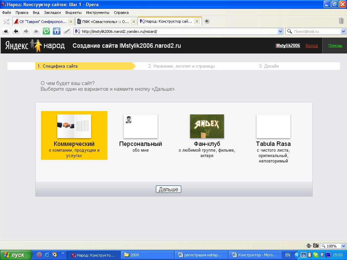
Task: Click the search magnifier icon
Action: [289, 31]
